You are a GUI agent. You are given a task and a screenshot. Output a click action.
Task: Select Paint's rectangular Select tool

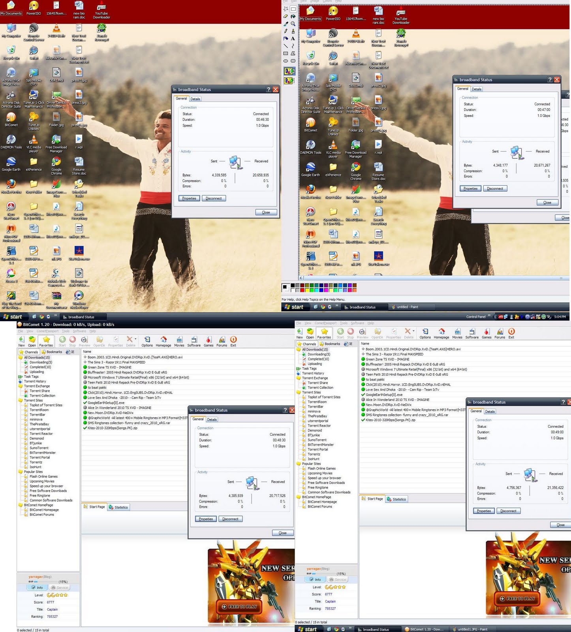293,9
